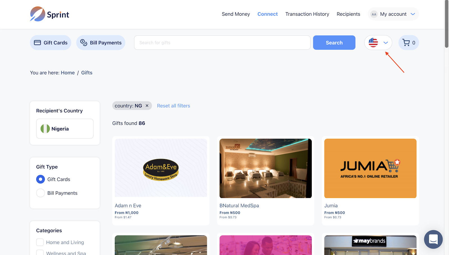Open the shopping cart icon

pyautogui.click(x=406, y=43)
